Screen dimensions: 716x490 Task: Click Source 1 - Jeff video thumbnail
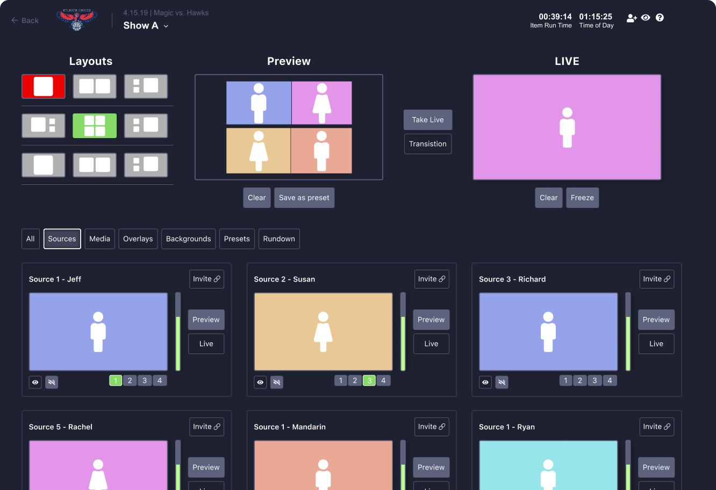[98, 332]
